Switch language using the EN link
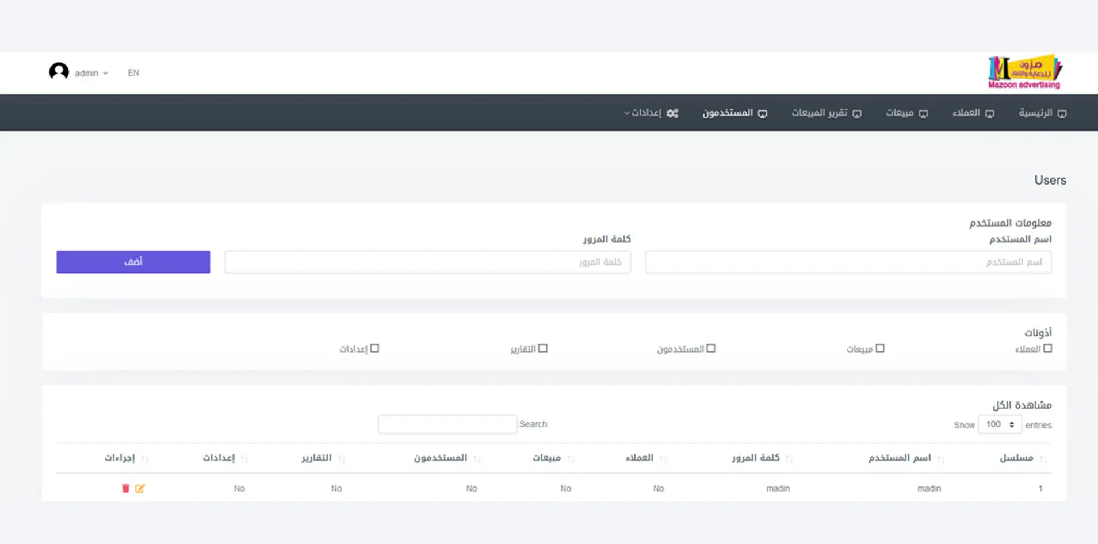 133,73
